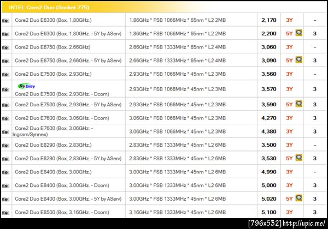
Task: Click 3Y warranty on price 2,170 row
Action: point(289,20)
